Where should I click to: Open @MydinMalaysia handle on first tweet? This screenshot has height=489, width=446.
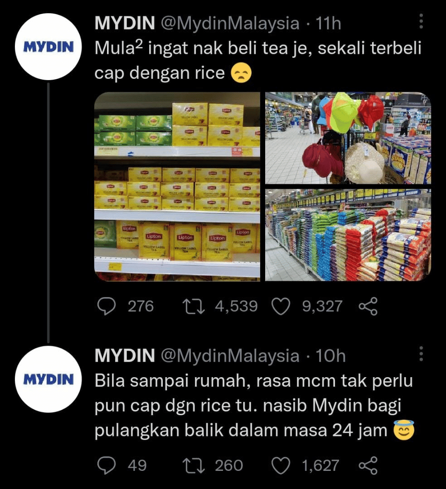point(230,24)
